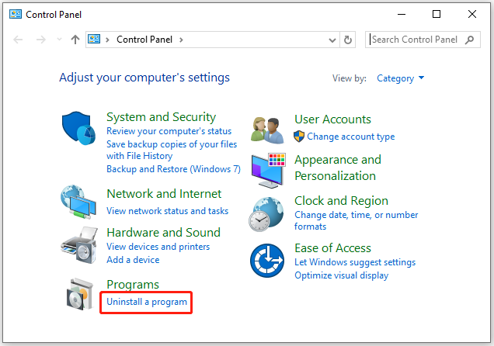The image size is (494, 346).
Task: Click Change account type link
Action: tap(350, 137)
